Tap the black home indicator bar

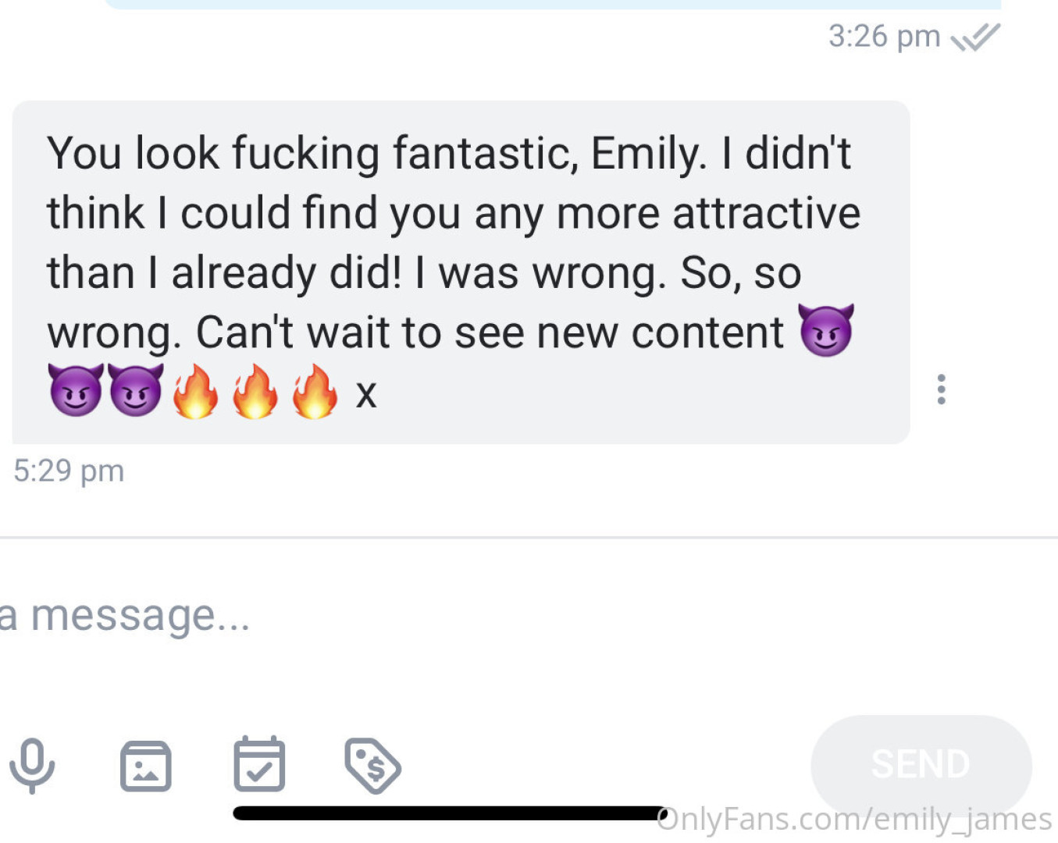tap(449, 813)
